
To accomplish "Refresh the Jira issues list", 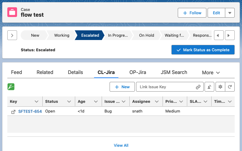I will (230, 87).
